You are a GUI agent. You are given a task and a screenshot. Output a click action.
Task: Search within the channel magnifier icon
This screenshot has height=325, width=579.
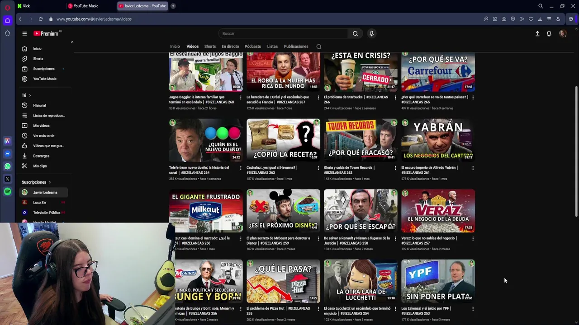coord(319,46)
